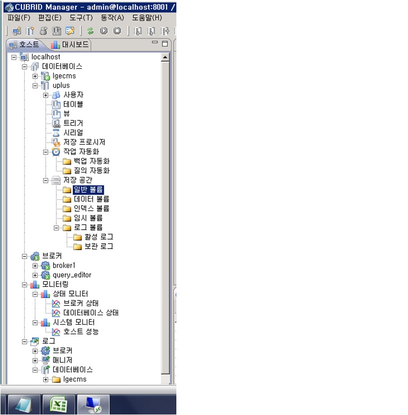Viewport: 408px width, 415px height.
Task: Expand the broker1 node
Action: point(35,266)
